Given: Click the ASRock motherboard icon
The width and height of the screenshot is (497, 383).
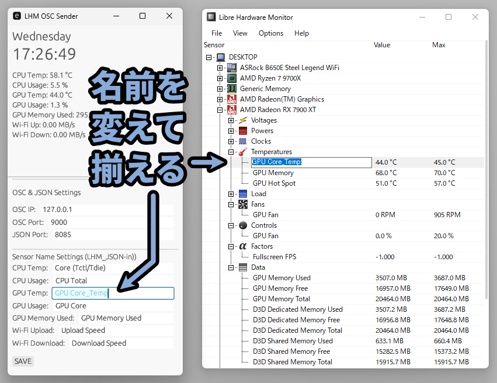Looking at the screenshot, I should [x=232, y=68].
